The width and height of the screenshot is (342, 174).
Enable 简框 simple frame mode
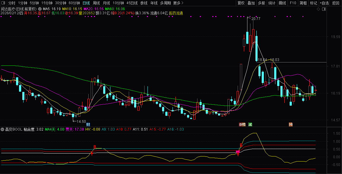point(303,3)
